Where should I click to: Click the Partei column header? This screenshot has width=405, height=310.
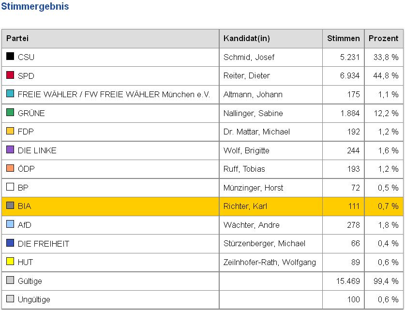[17, 38]
